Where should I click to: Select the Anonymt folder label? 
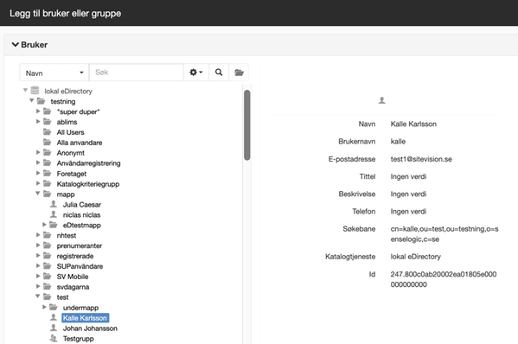70,153
